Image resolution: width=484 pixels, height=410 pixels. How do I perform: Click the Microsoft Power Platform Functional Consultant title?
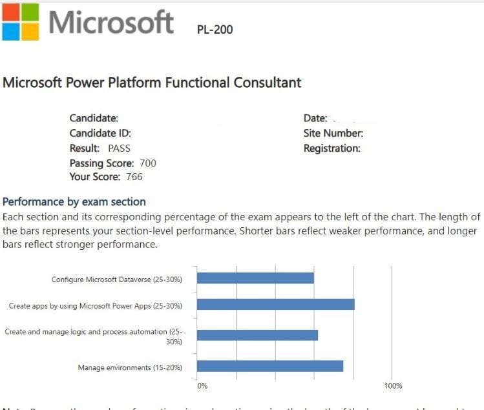[x=152, y=83]
